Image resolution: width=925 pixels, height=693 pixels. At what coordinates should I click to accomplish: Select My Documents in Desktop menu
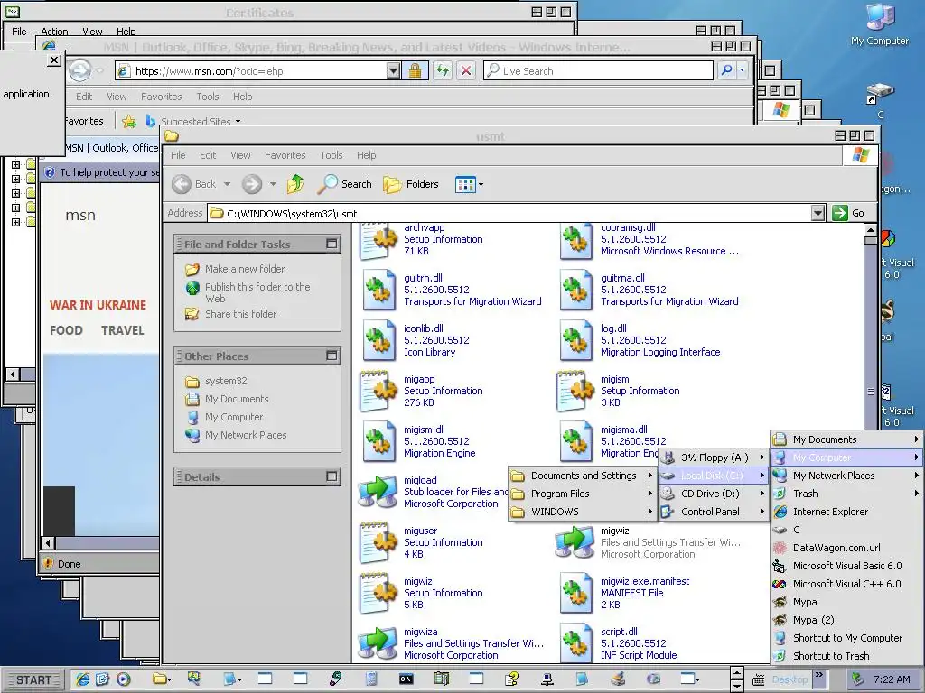pos(847,439)
